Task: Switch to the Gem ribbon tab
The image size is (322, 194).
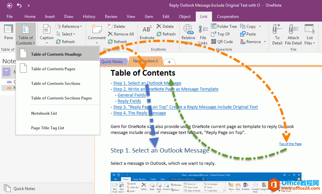Action: click(x=149, y=17)
